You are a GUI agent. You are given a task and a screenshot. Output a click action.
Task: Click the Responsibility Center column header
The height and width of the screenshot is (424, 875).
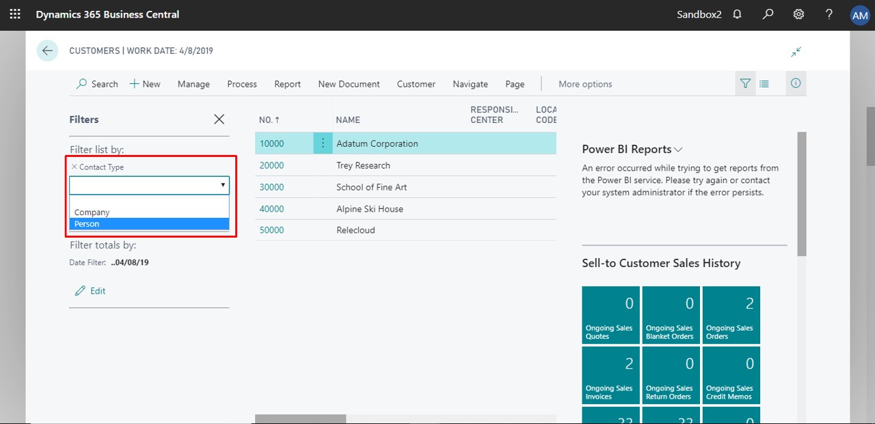(x=494, y=115)
